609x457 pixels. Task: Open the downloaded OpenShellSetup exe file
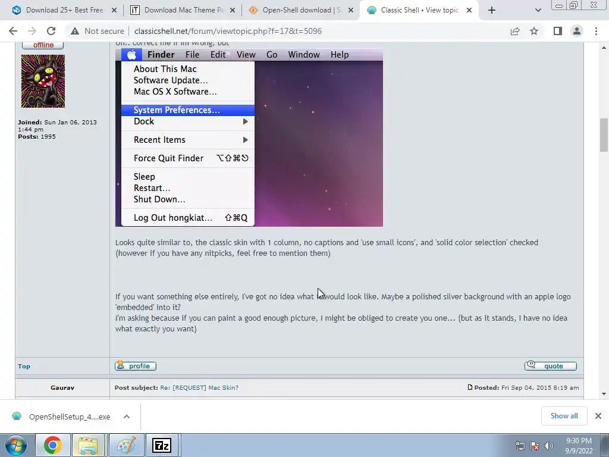point(61,417)
